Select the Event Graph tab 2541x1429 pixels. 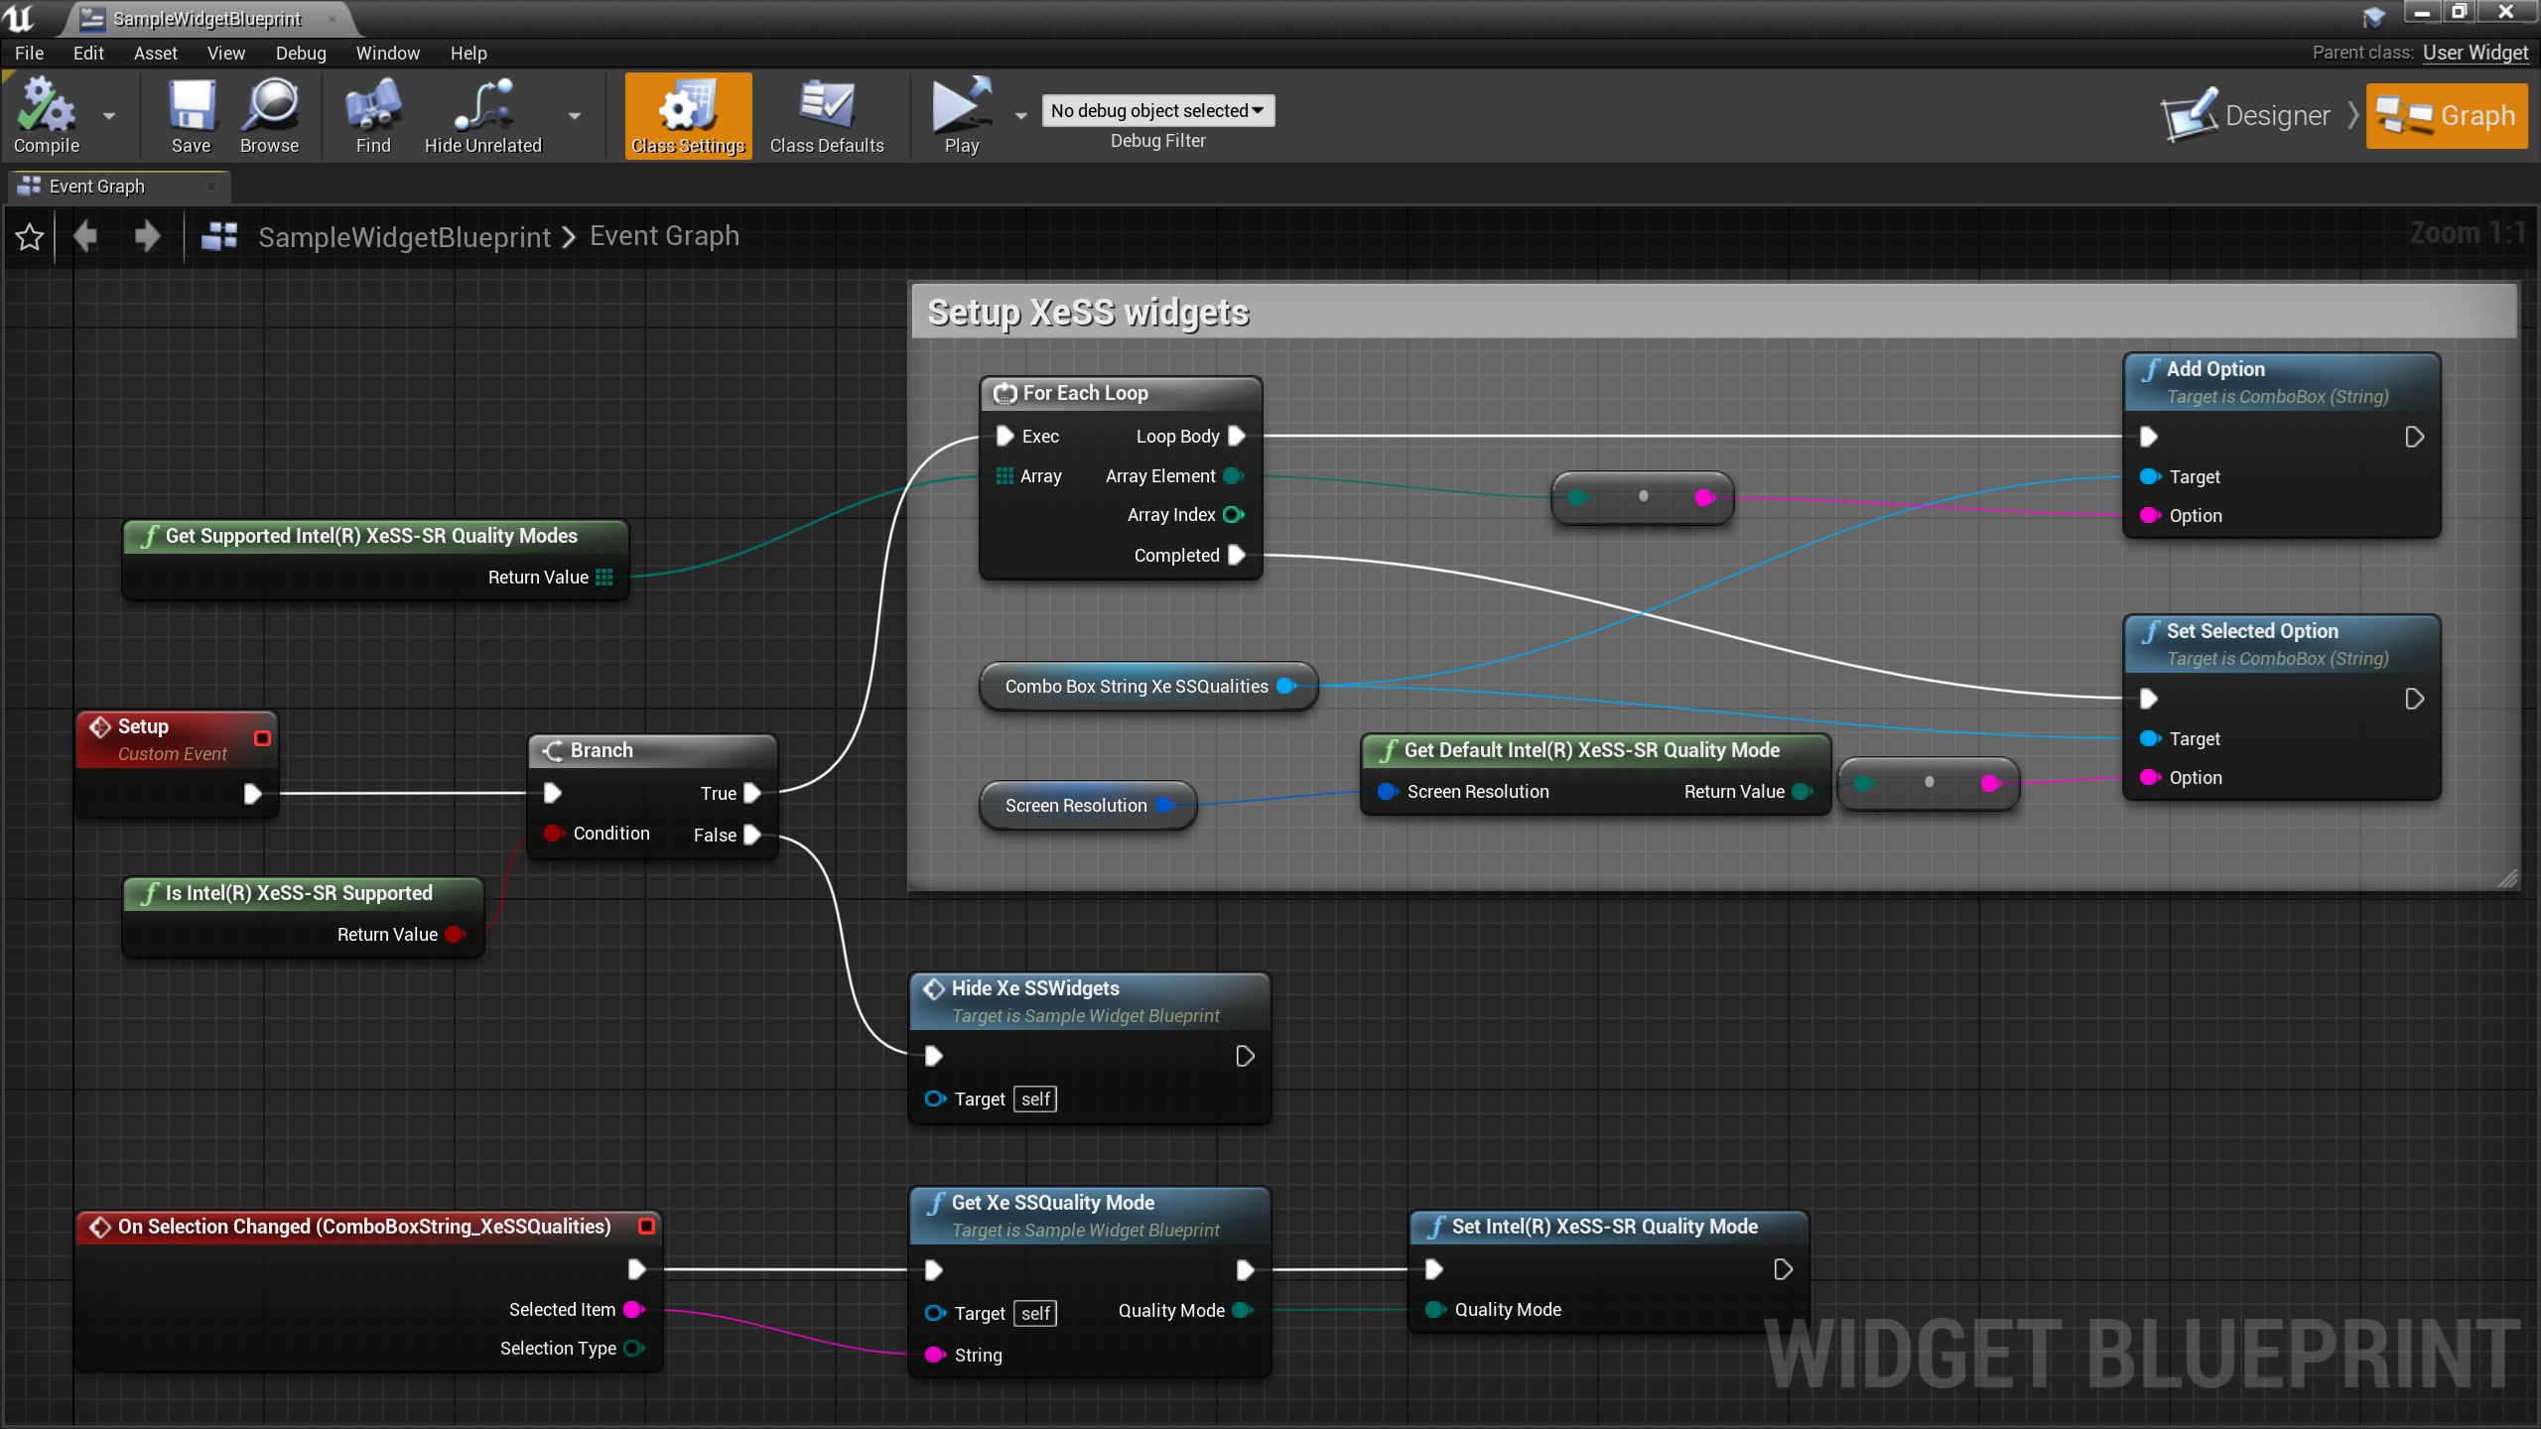pyautogui.click(x=97, y=186)
